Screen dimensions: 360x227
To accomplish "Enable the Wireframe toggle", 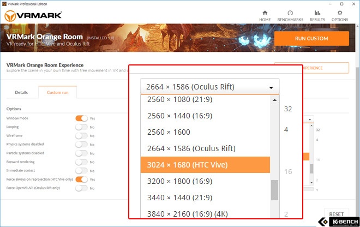I will click(81, 136).
